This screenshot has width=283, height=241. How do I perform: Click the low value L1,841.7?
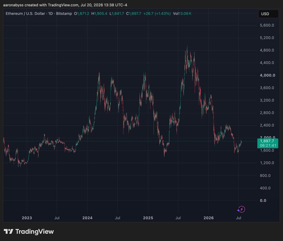pos(117,14)
